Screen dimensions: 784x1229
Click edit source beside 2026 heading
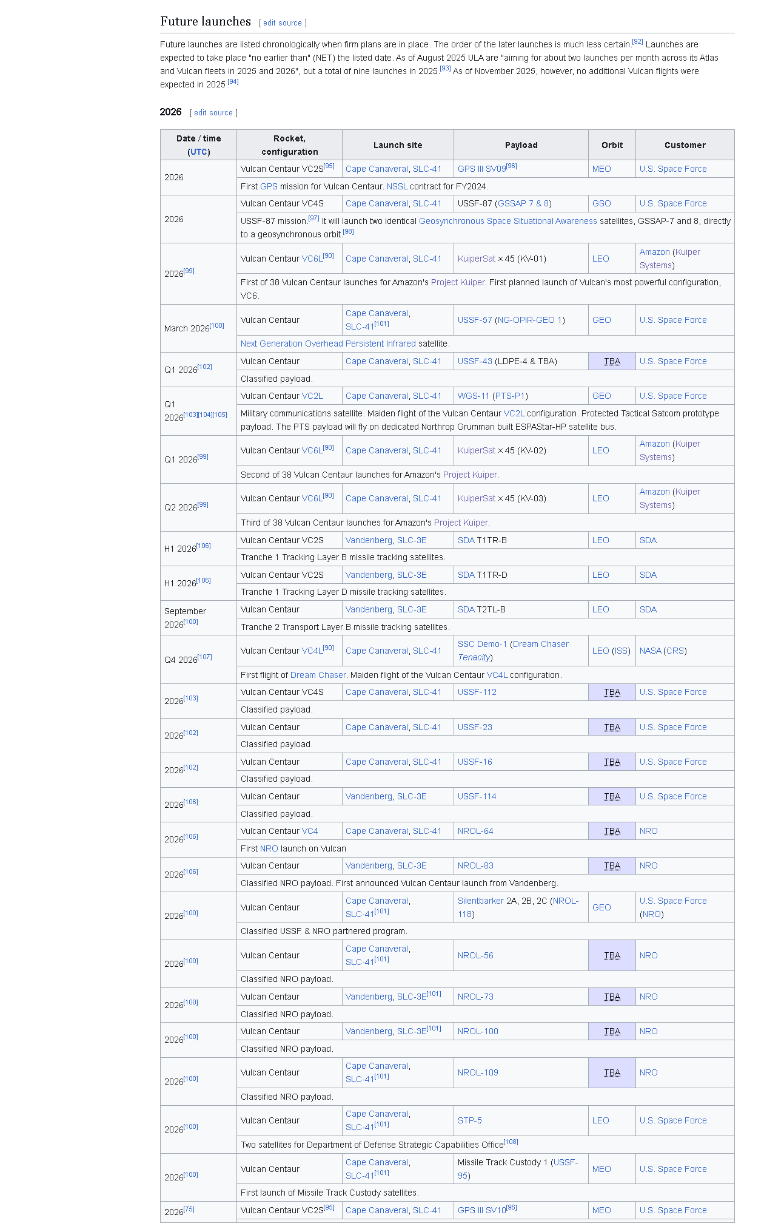(213, 113)
